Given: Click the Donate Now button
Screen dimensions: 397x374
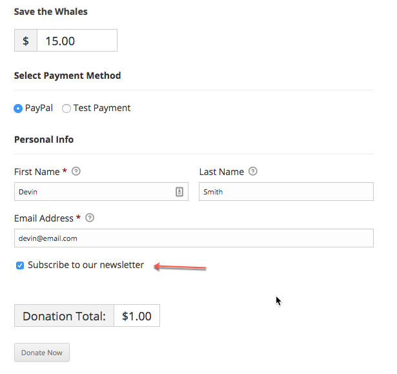Looking at the screenshot, I should [x=42, y=353].
